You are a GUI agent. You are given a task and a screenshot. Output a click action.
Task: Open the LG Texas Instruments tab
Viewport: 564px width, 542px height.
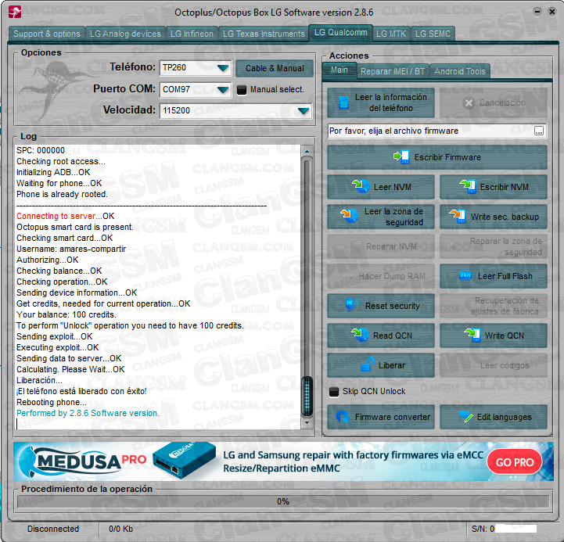(x=264, y=34)
